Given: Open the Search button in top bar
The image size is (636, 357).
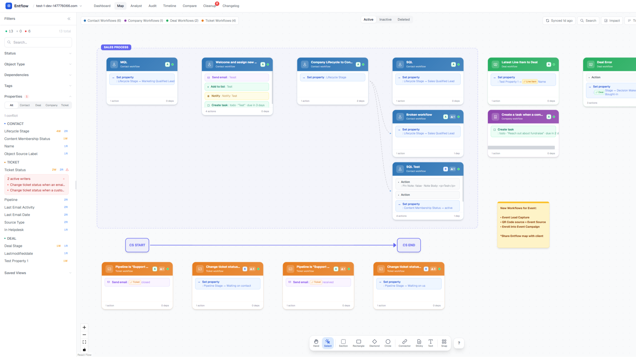Looking at the screenshot, I should 588,20.
